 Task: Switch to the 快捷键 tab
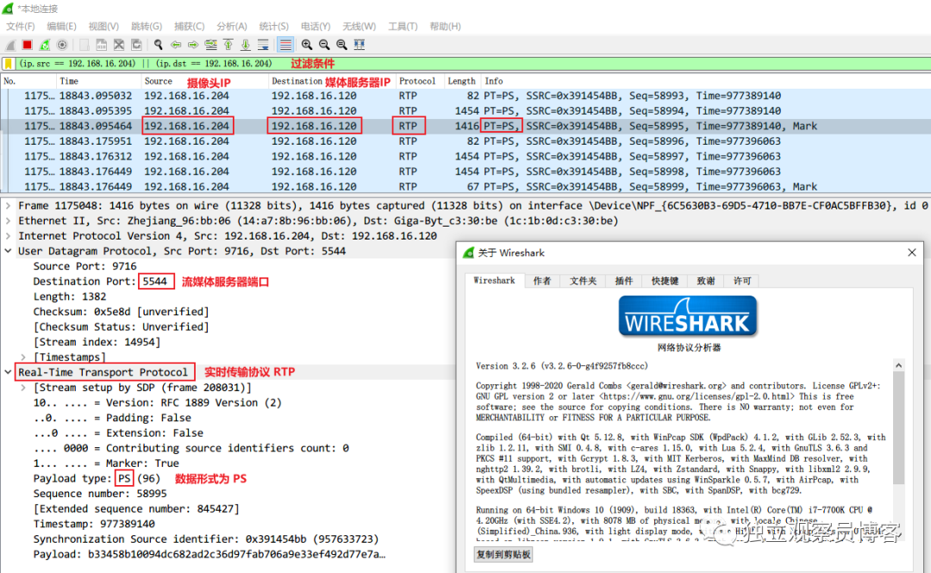pyautogui.click(x=665, y=281)
